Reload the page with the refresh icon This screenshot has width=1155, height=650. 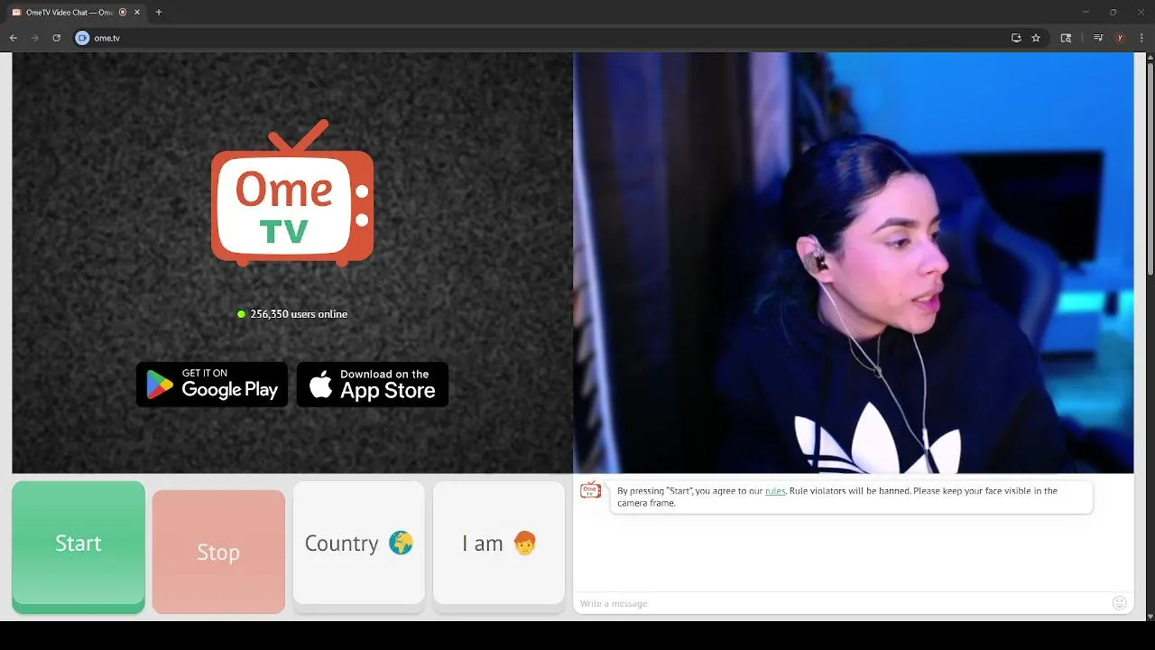pyautogui.click(x=56, y=38)
